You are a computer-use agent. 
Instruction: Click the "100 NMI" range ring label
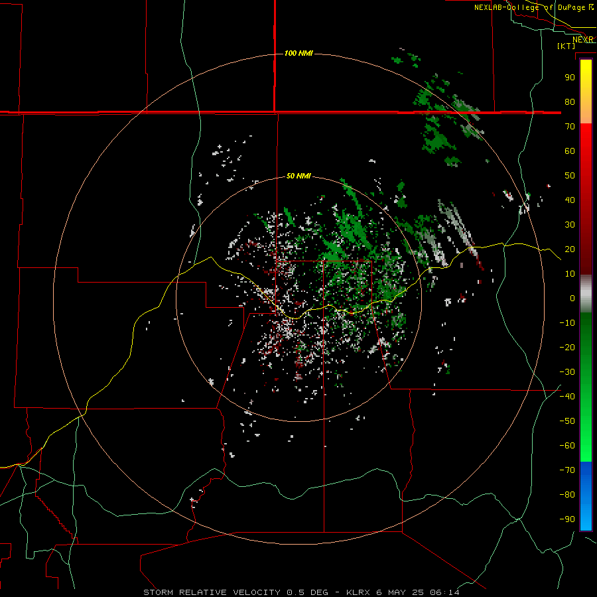click(298, 53)
